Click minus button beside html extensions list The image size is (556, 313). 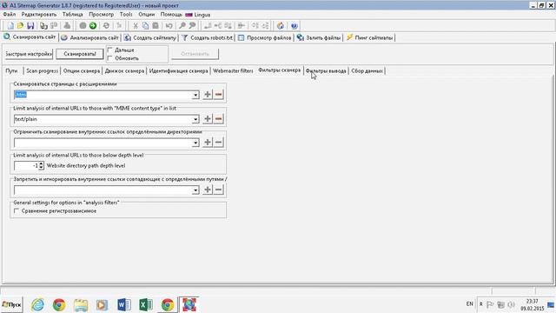(219, 95)
